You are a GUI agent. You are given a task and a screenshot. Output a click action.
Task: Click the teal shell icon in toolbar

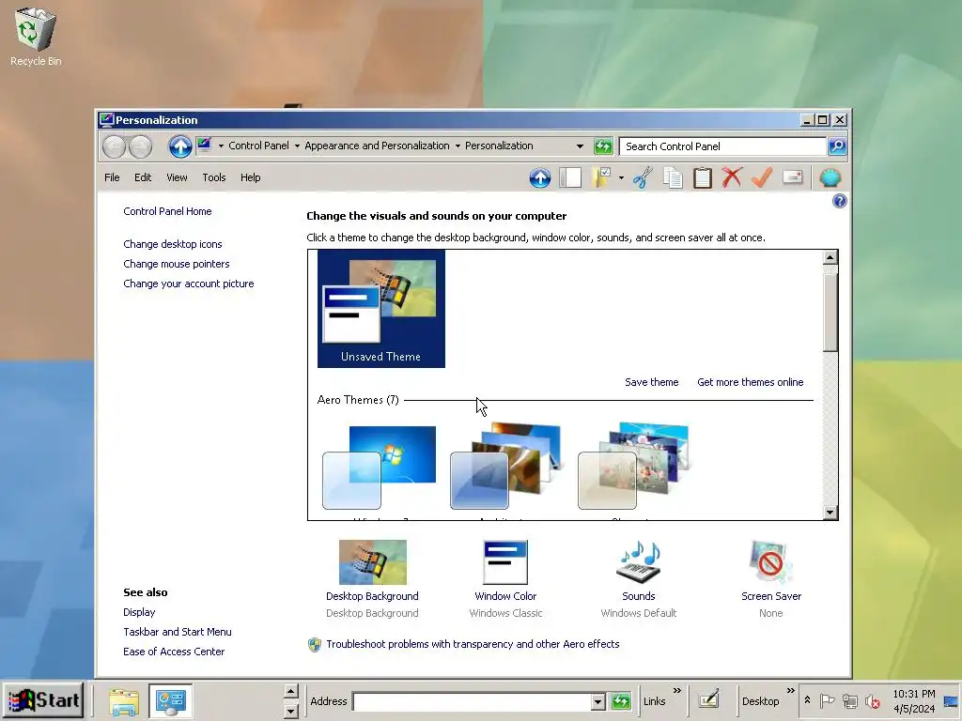(830, 177)
